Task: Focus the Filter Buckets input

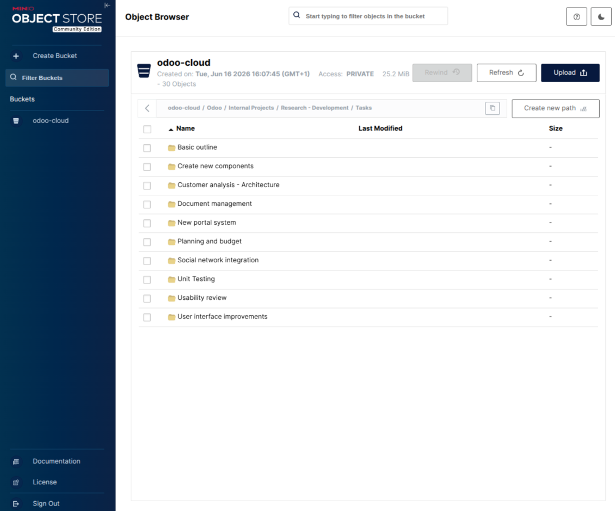Action: [57, 78]
